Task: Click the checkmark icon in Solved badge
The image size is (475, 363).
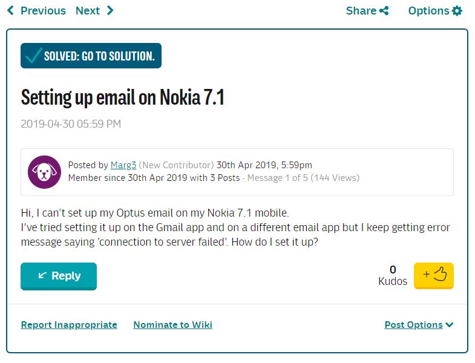Action: pyautogui.click(x=33, y=56)
